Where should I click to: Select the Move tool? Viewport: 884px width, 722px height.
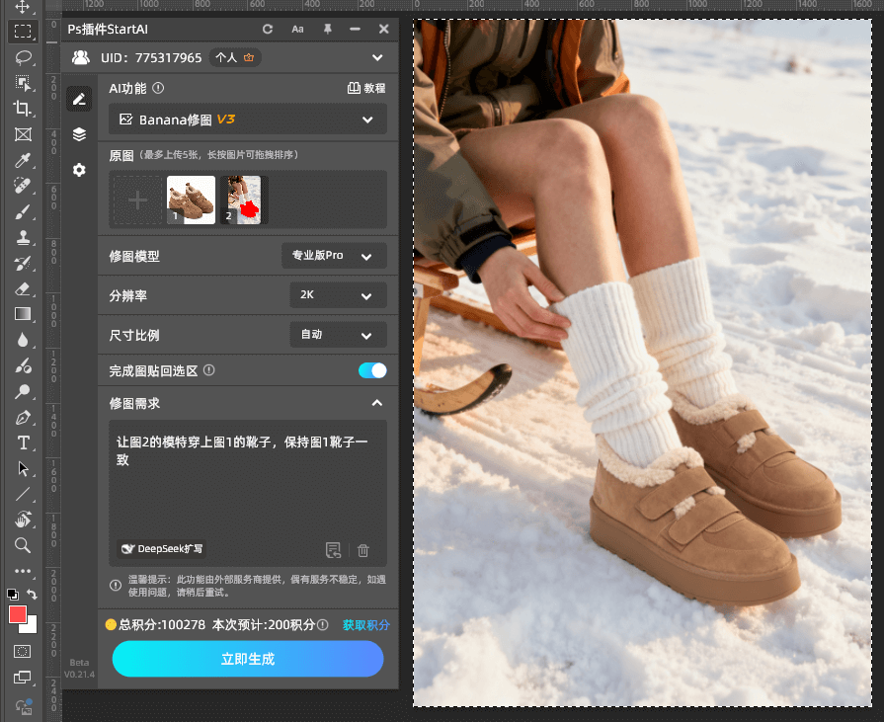(x=25, y=6)
